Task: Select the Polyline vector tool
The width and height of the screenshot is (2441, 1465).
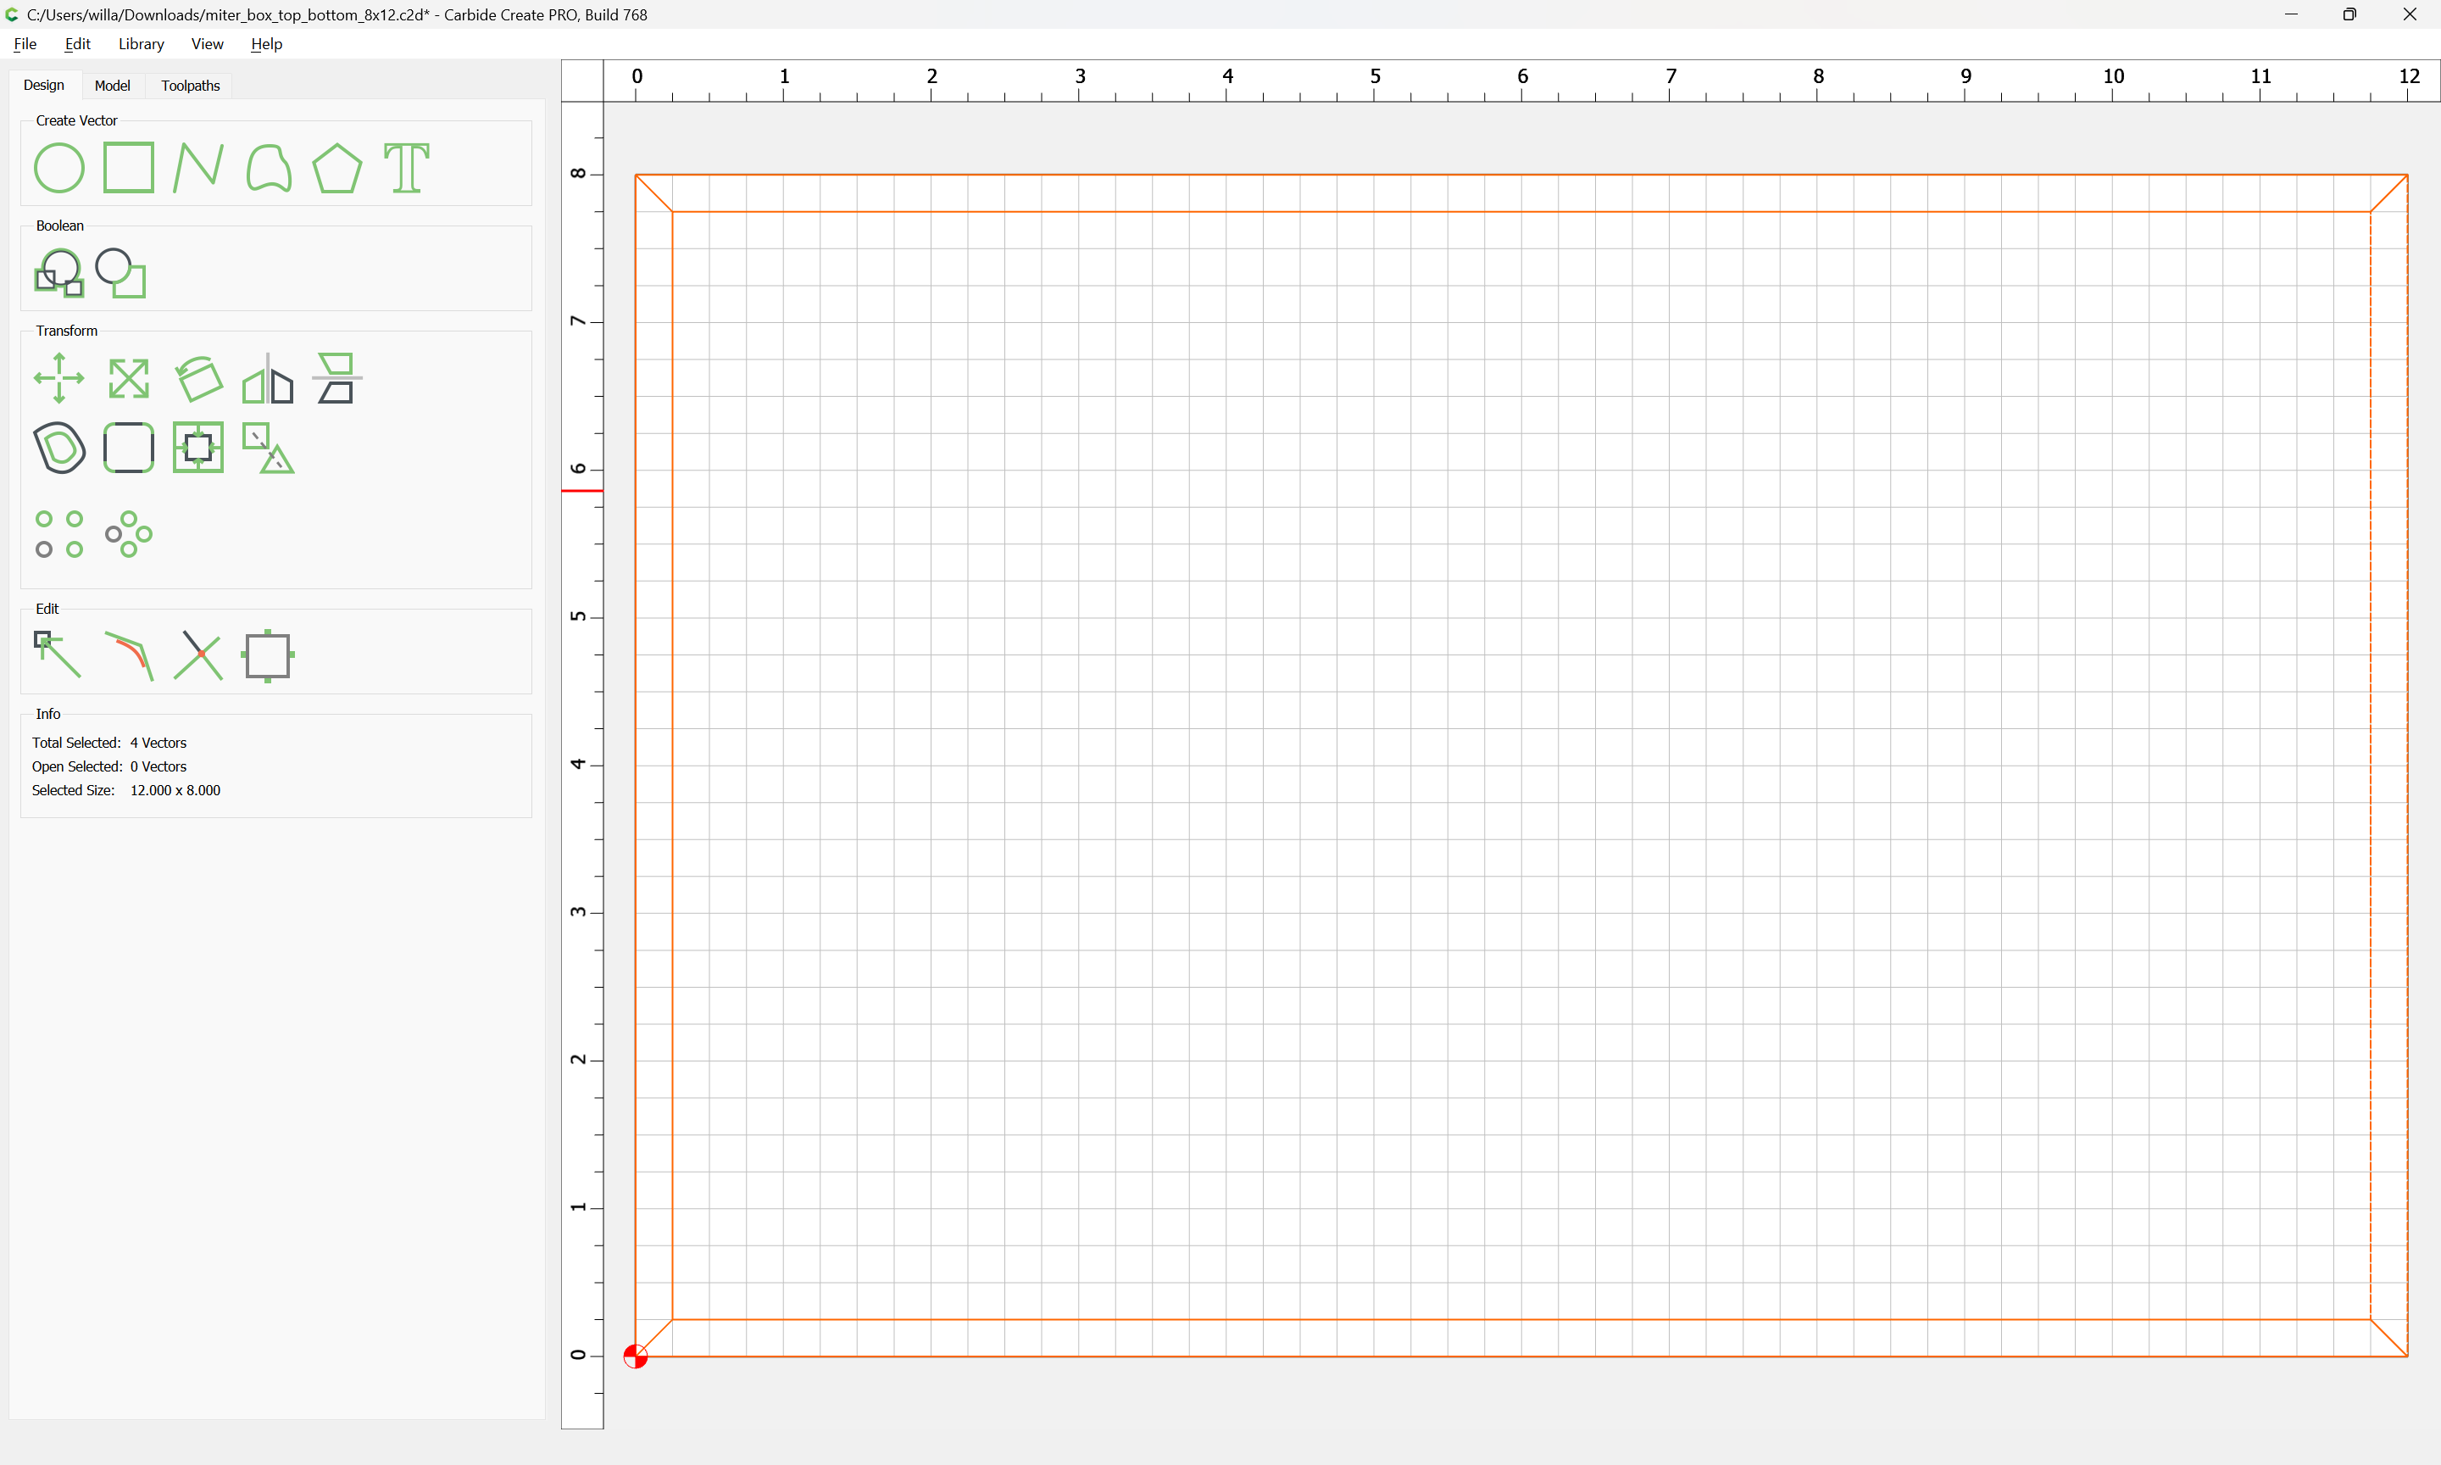Action: (x=198, y=168)
